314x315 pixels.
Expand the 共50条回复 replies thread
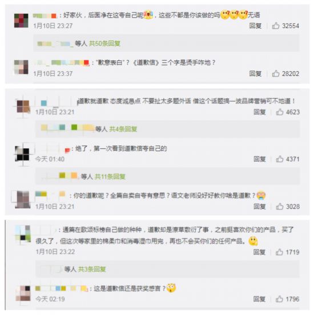104,43
